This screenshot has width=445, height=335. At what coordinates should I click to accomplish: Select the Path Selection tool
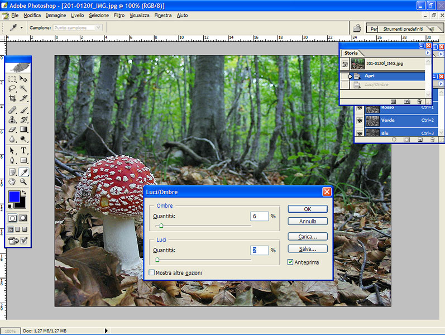tap(12, 151)
